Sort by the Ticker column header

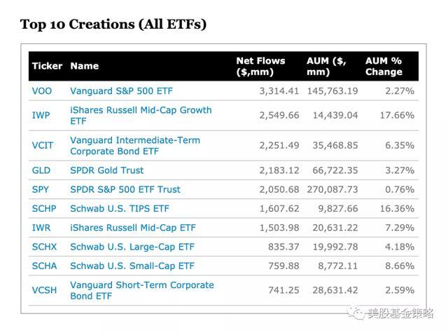(x=47, y=66)
